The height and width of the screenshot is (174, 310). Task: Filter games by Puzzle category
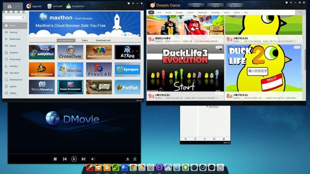tap(168, 13)
